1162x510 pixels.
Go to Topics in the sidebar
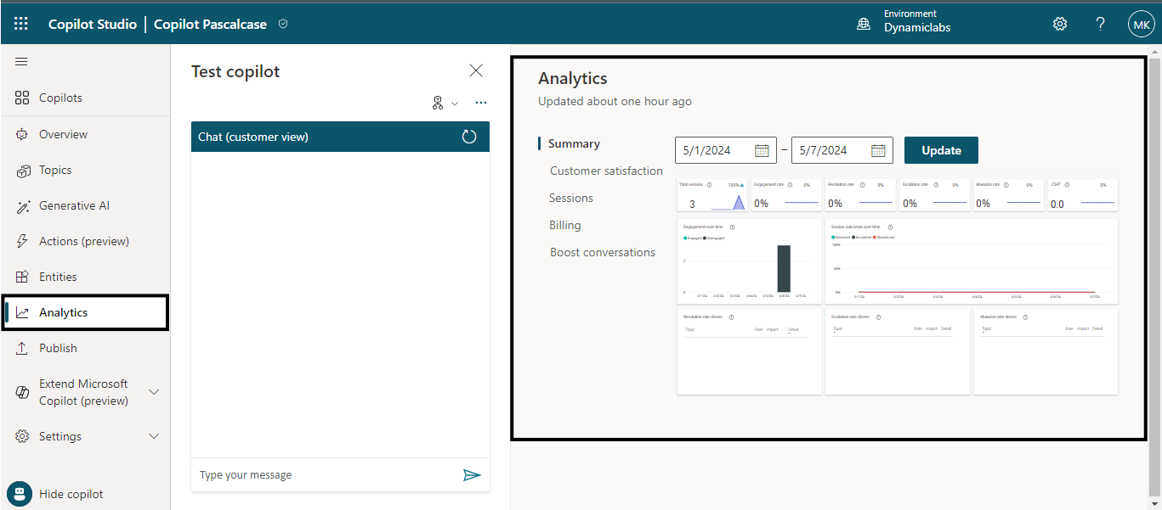tap(55, 170)
